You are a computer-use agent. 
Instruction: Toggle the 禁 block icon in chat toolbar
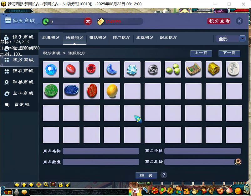(53, 185)
